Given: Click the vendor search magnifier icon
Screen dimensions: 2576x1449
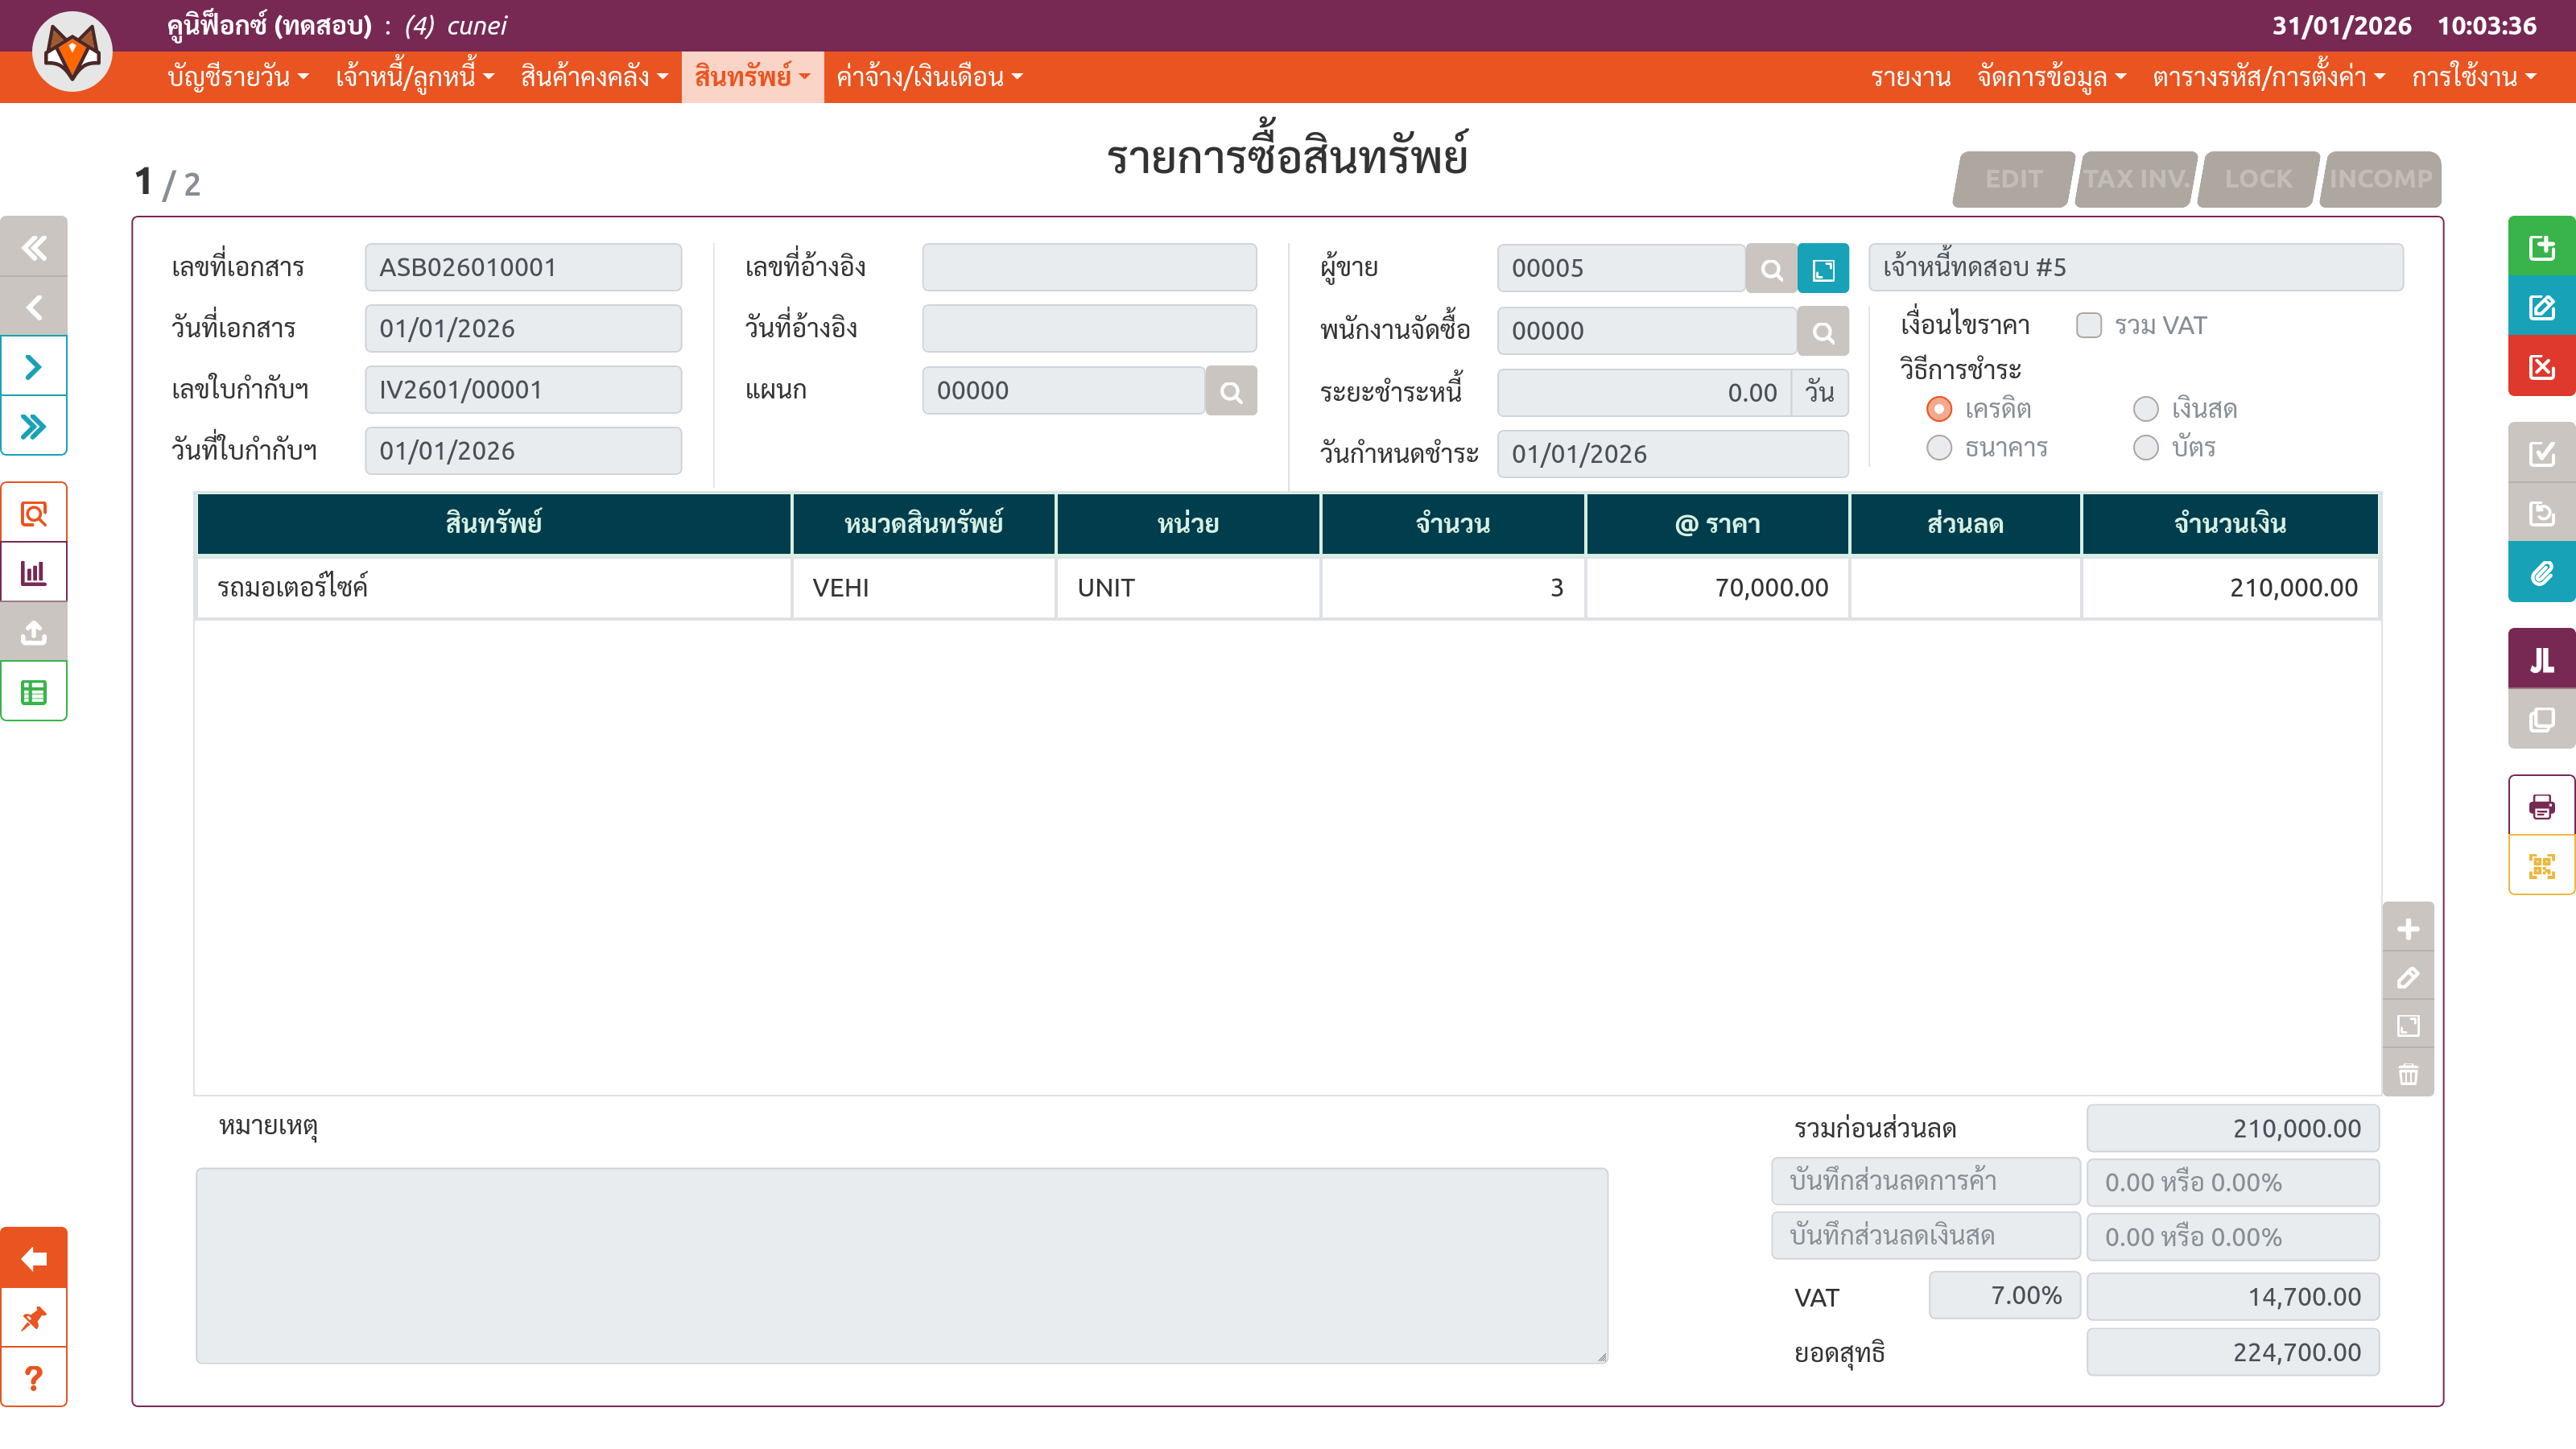Looking at the screenshot, I should pyautogui.click(x=1771, y=269).
